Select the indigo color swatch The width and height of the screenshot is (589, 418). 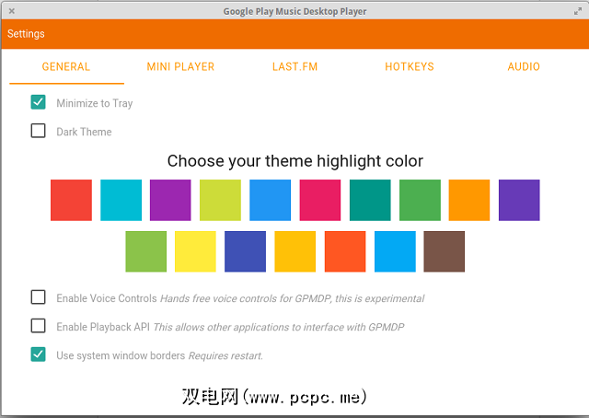point(246,251)
